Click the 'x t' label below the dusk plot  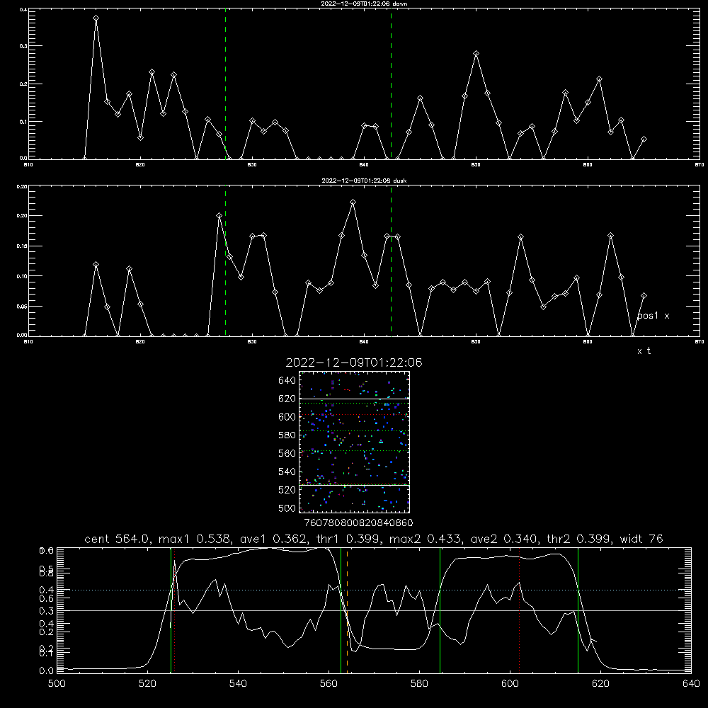point(644,351)
